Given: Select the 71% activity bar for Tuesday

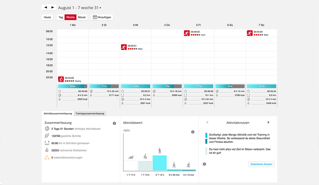Looking at the screenshot, I should tap(104, 86).
